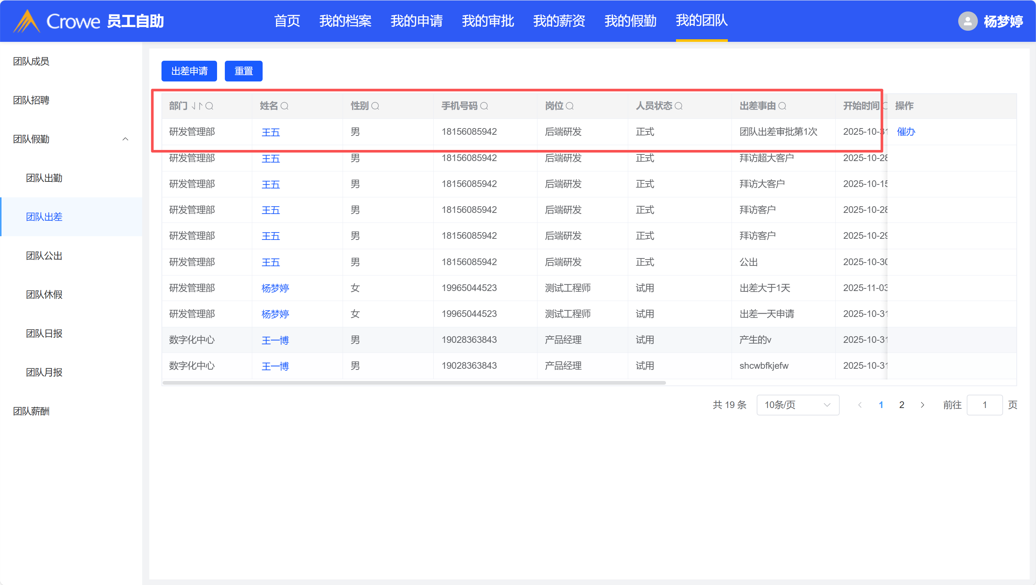
Task: Click search icon beside 出差事由 header
Action: [x=782, y=106]
